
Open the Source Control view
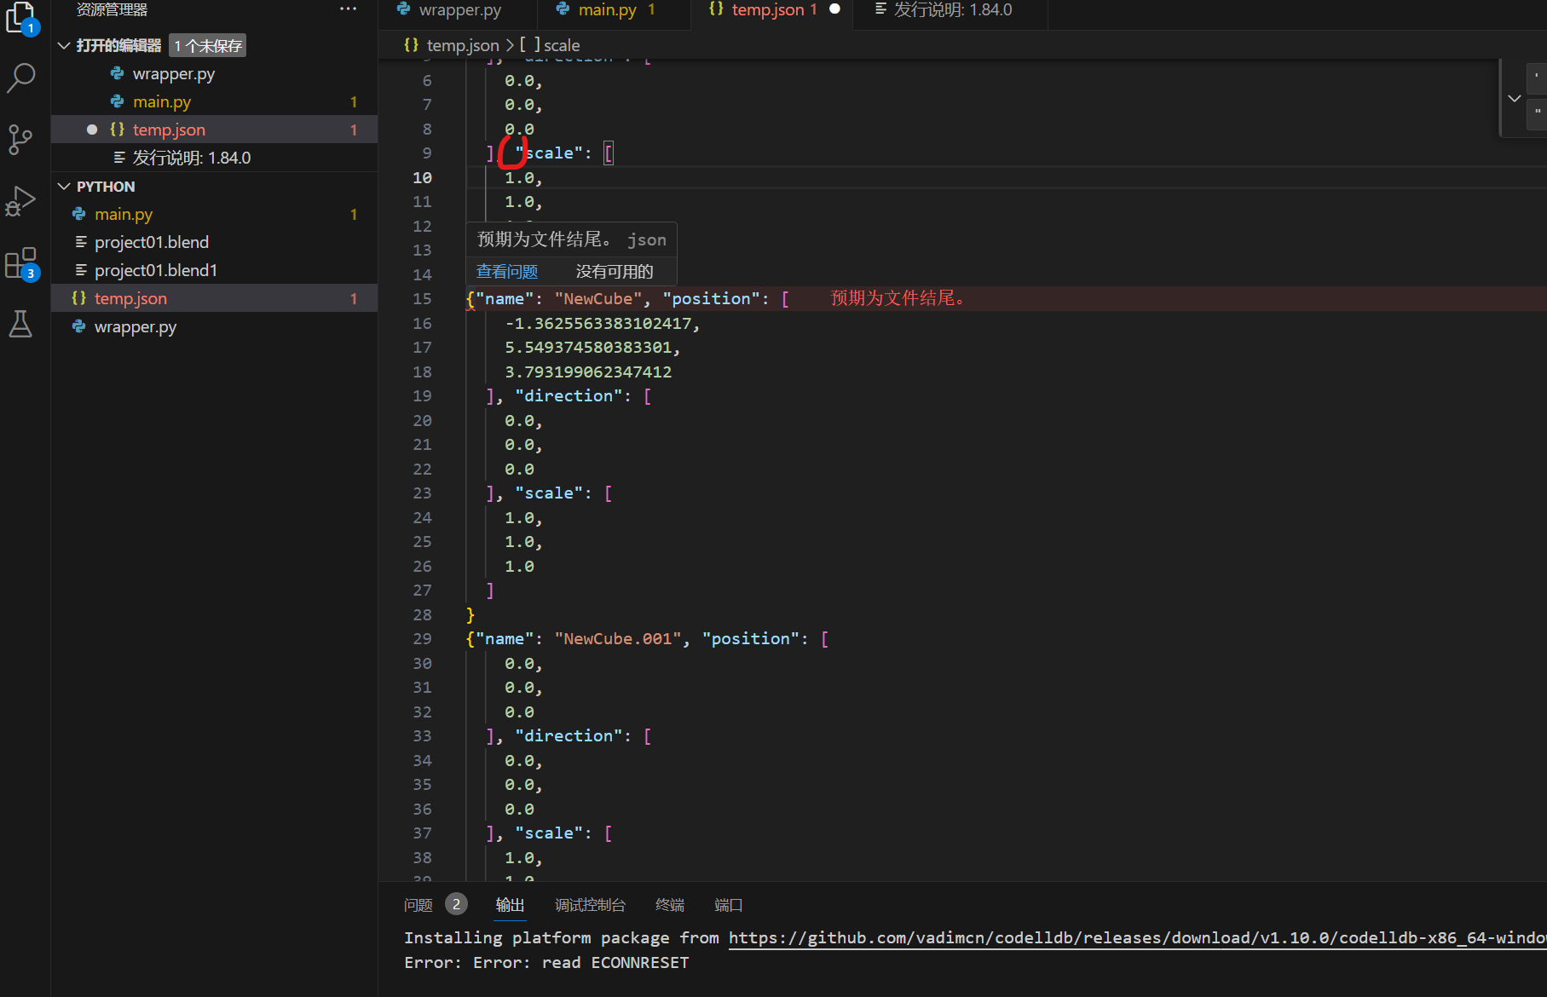[x=20, y=140]
